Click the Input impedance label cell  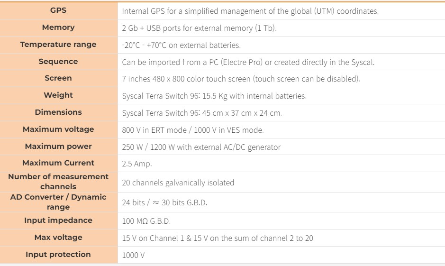pos(58,220)
